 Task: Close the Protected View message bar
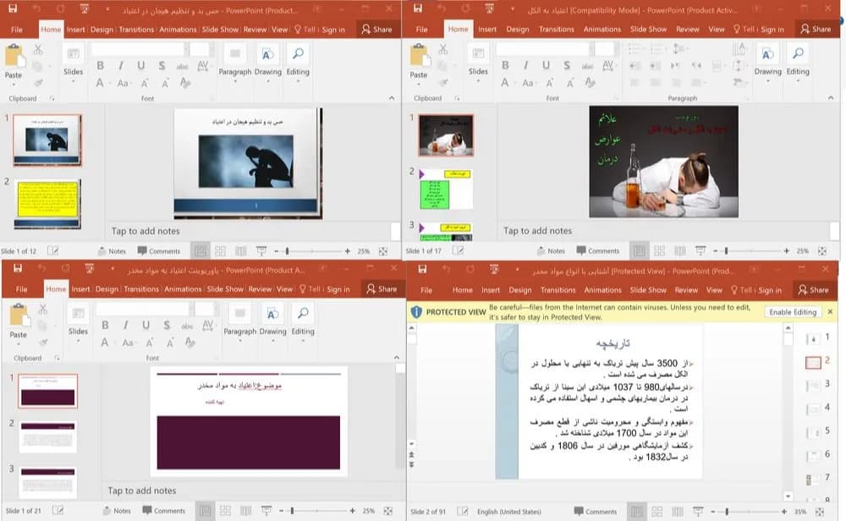tap(830, 312)
